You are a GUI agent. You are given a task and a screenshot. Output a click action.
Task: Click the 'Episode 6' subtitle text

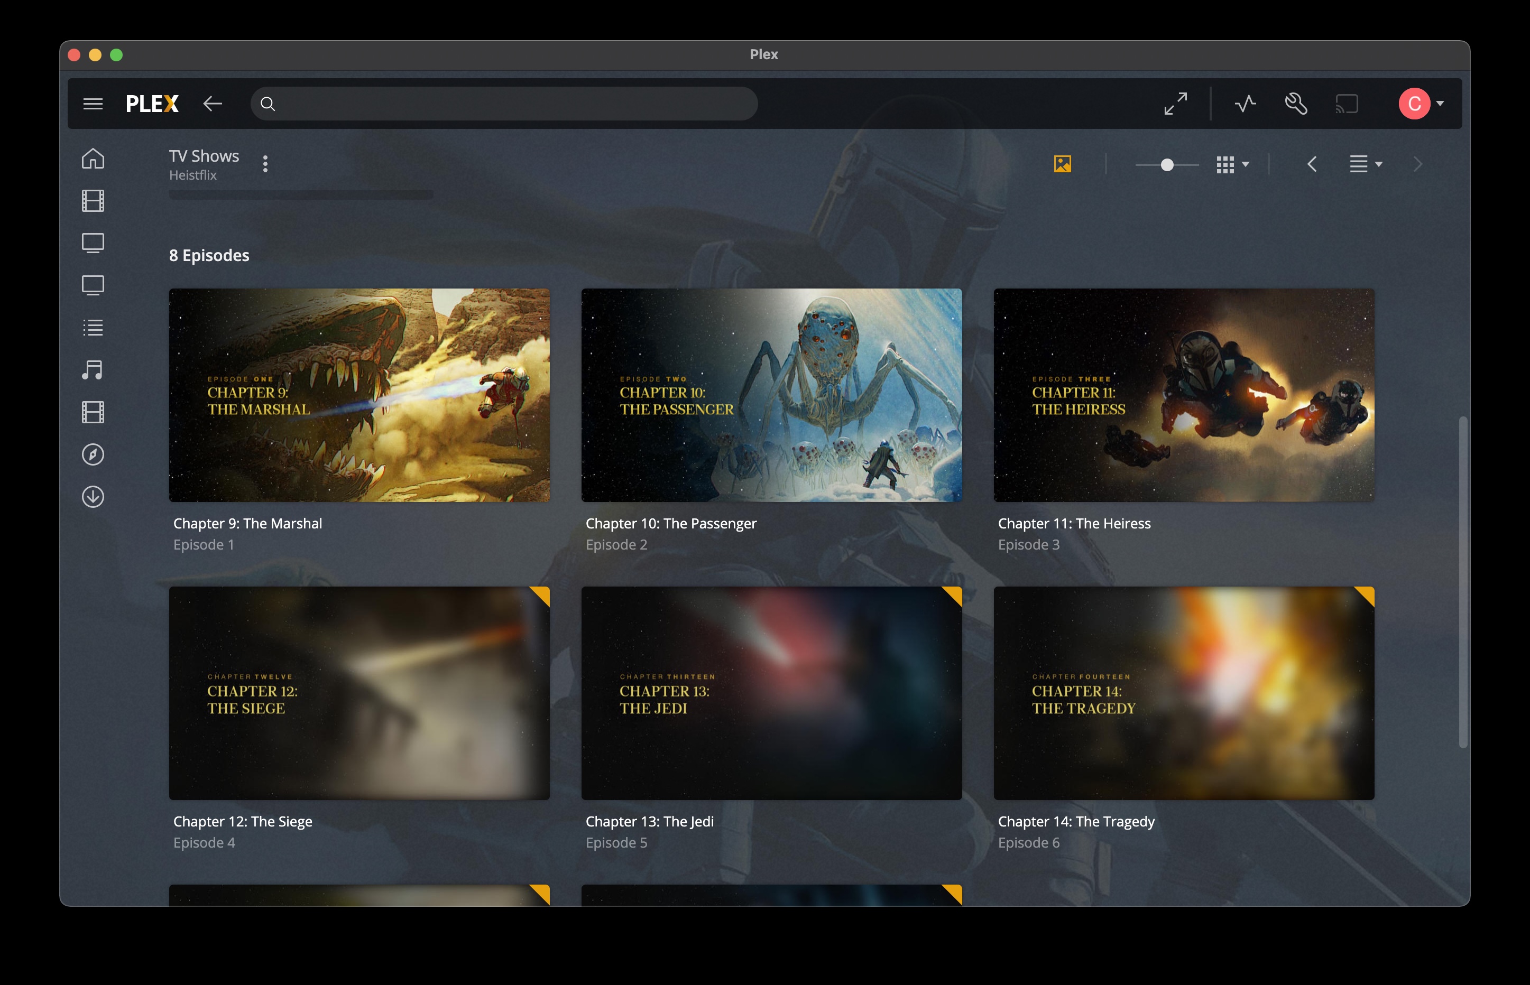[1029, 843]
